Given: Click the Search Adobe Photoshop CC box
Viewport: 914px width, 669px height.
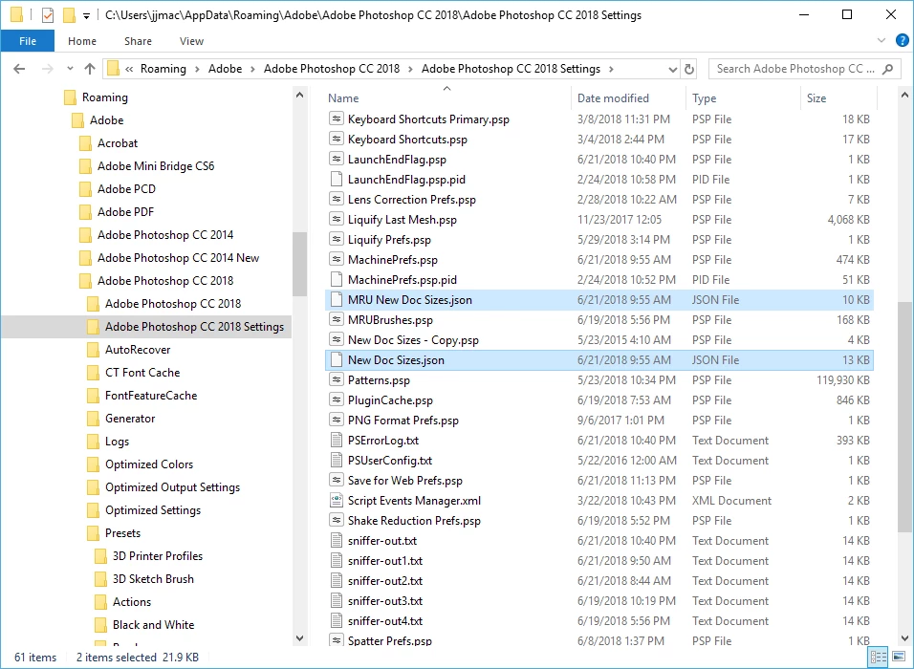Looking at the screenshot, I should click(x=802, y=69).
